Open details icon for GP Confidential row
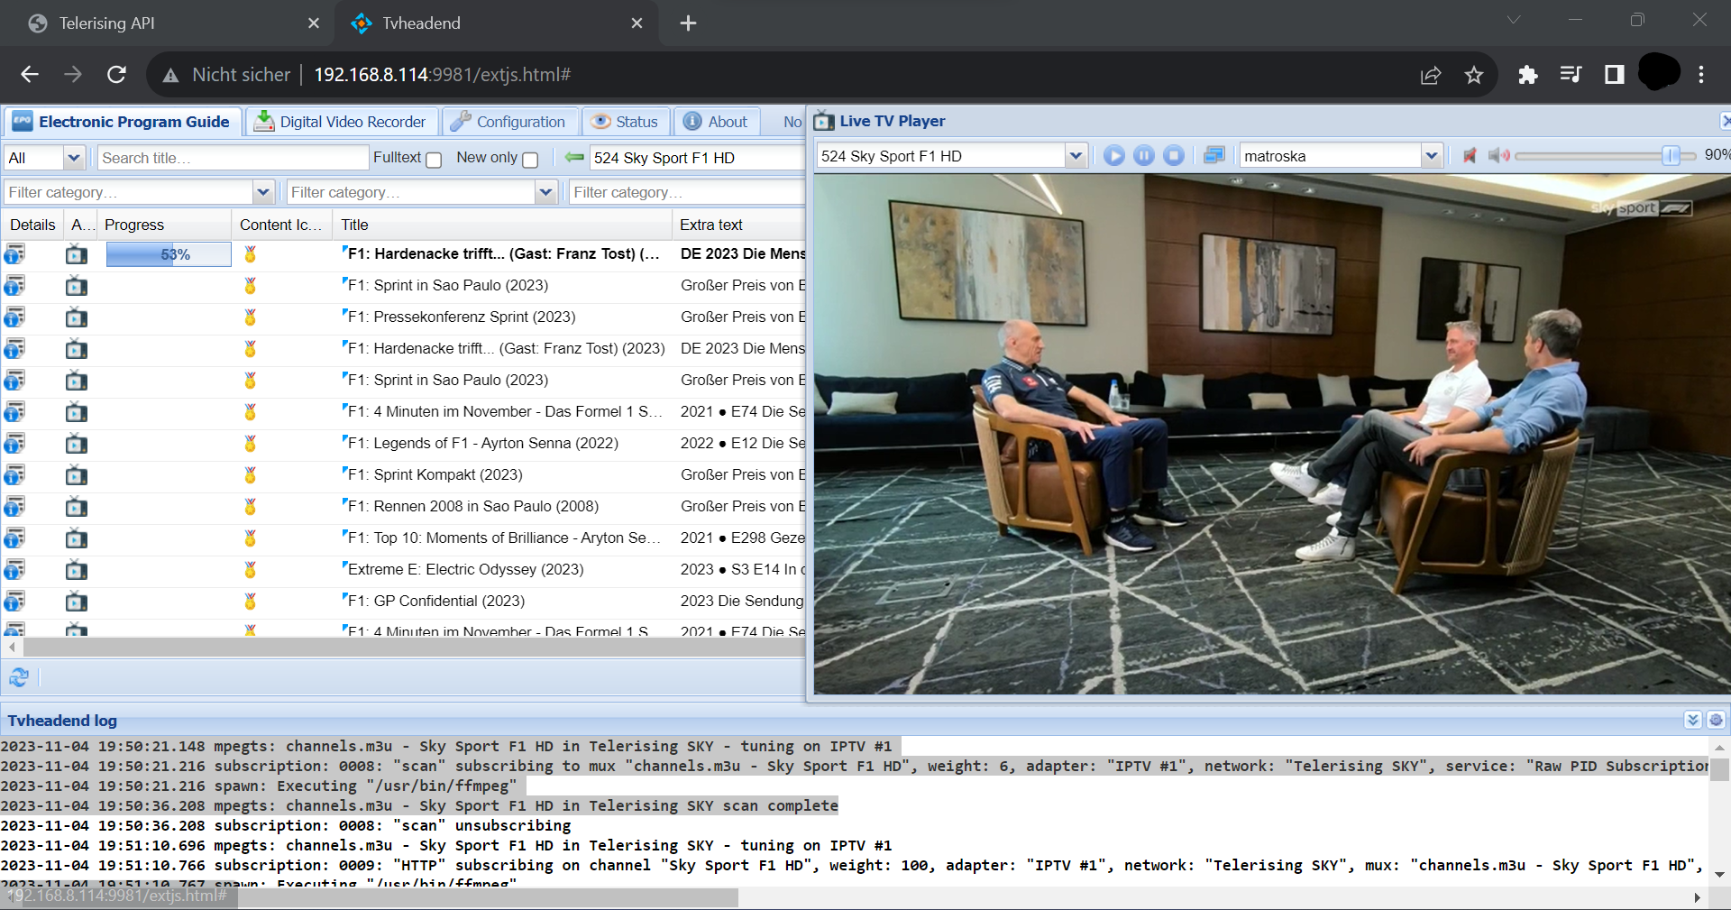 (14, 602)
